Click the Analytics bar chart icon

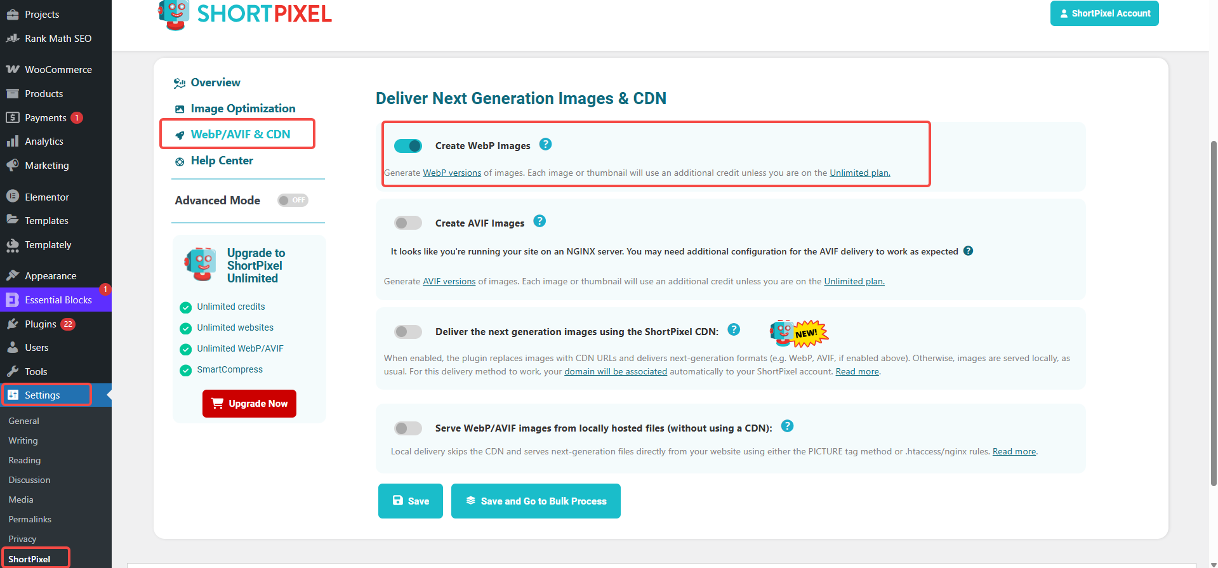(13, 141)
